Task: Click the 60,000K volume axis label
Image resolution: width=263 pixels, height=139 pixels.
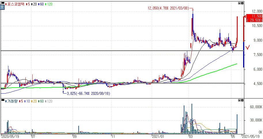Action: point(256,107)
